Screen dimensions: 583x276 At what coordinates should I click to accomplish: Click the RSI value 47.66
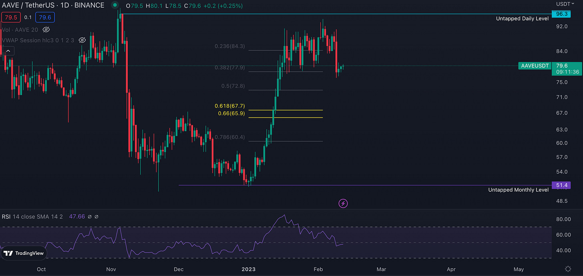click(x=77, y=217)
